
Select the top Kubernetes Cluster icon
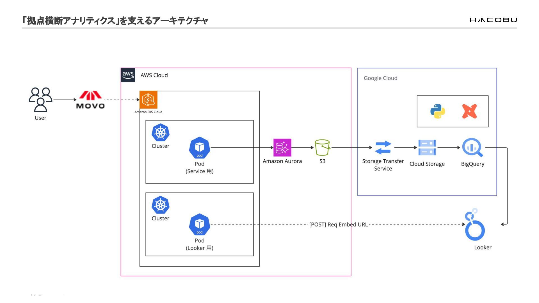(x=161, y=132)
